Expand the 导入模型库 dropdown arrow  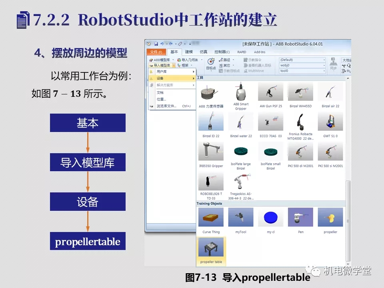[x=174, y=65]
